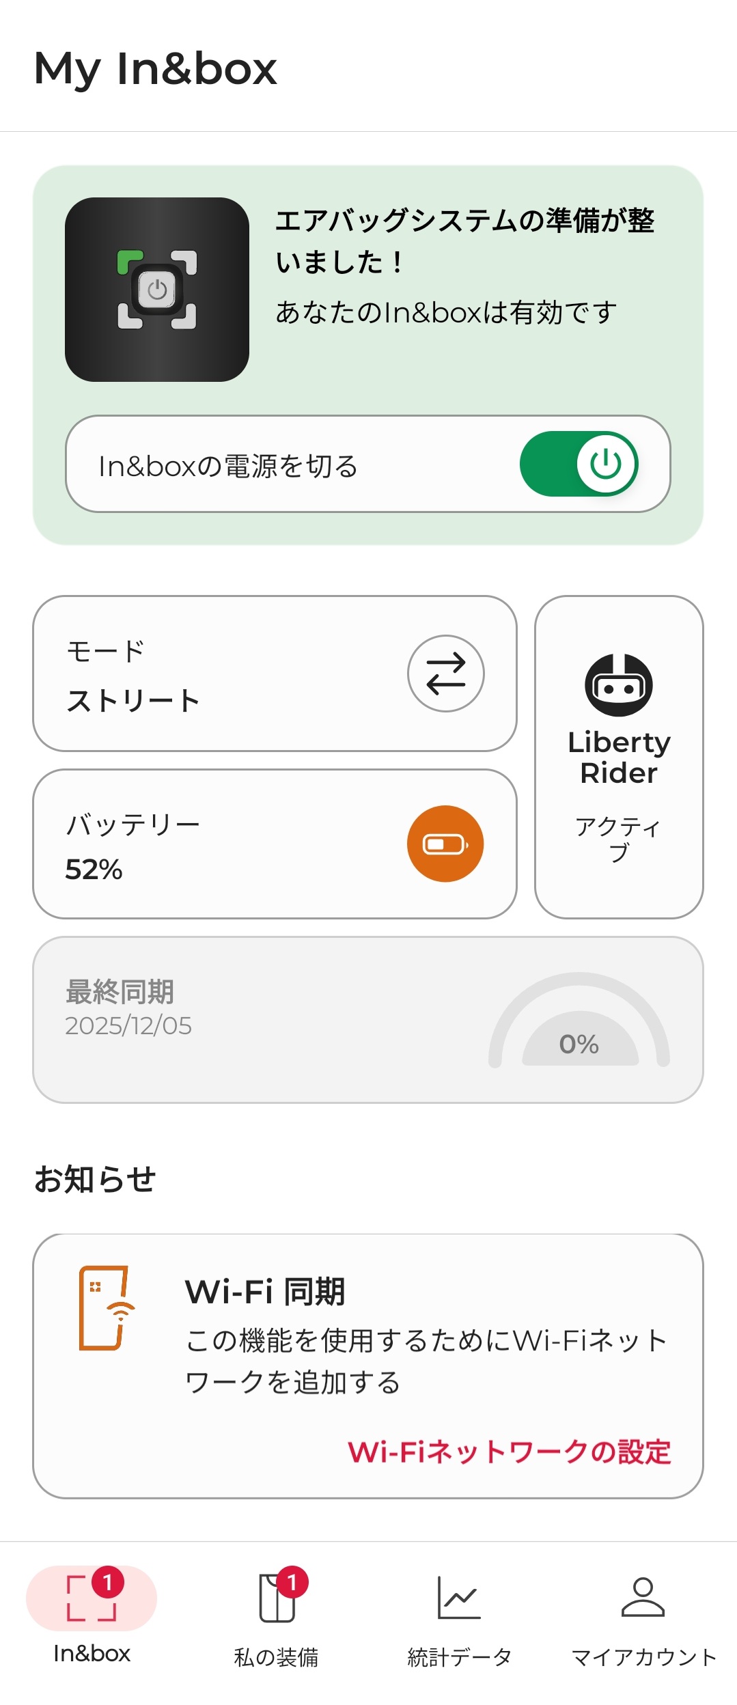Viewport: 737px width, 1705px height.
Task: Tap the In&box device image thumbnail
Action: [157, 290]
